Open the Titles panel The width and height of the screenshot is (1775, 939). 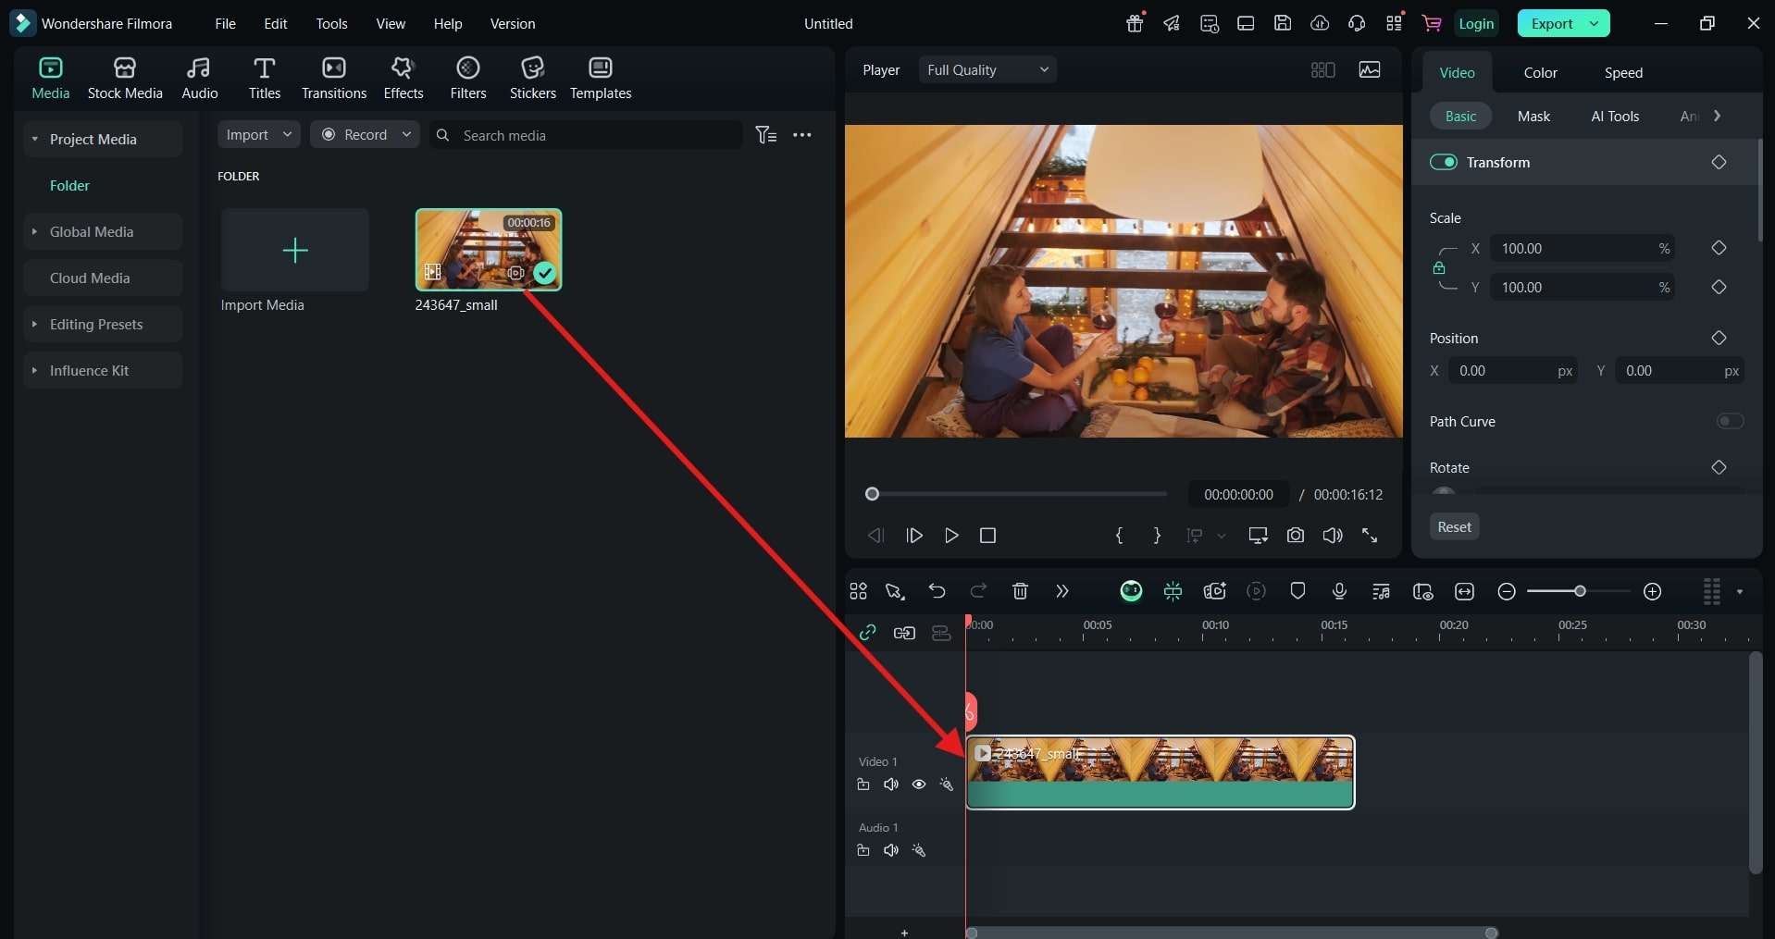coord(264,78)
